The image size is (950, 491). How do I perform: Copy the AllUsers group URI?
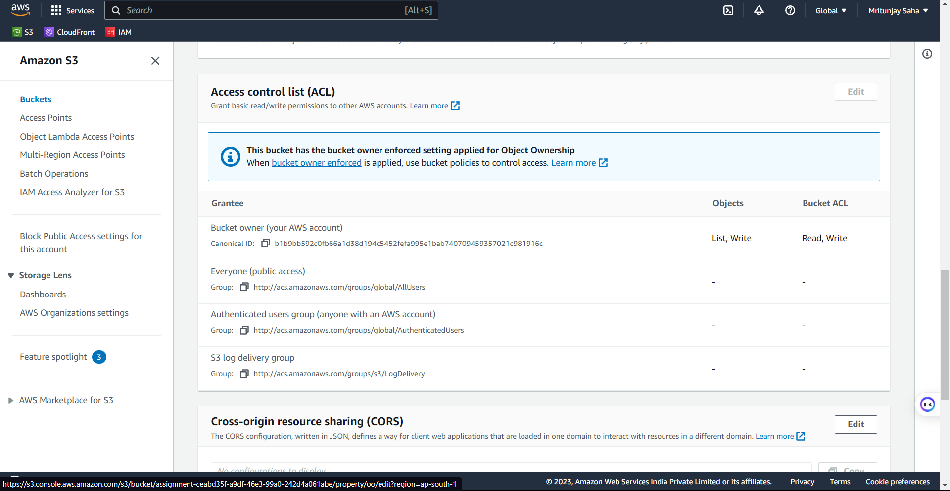[244, 287]
